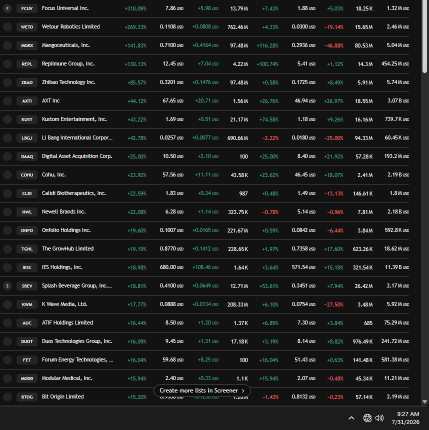Select Li Bang International Corpor... name

pos(77,137)
